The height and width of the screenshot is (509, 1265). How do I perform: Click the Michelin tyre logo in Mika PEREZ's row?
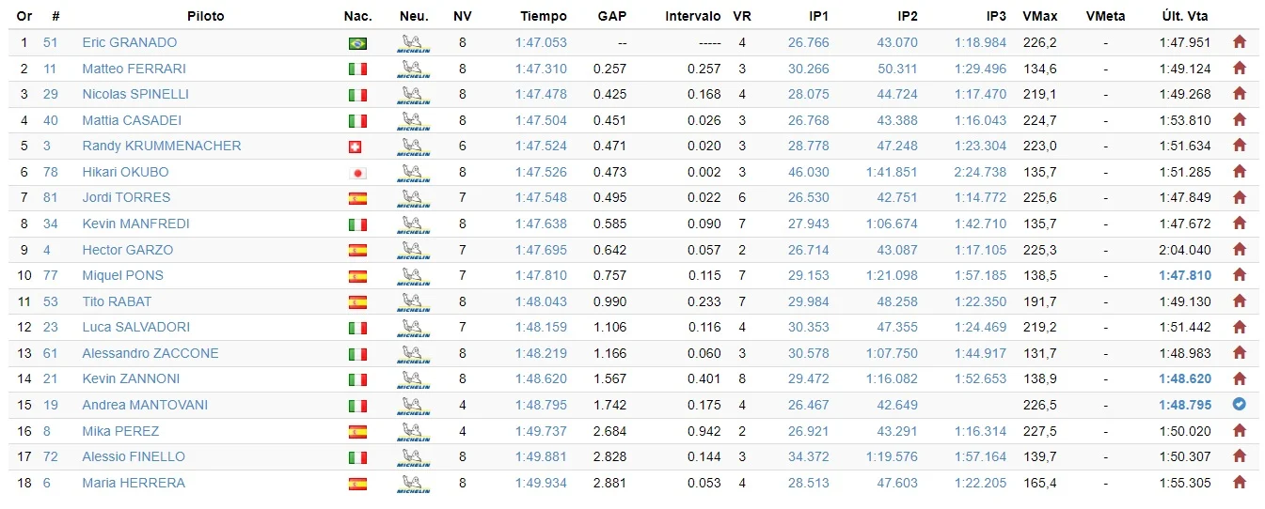point(414,432)
